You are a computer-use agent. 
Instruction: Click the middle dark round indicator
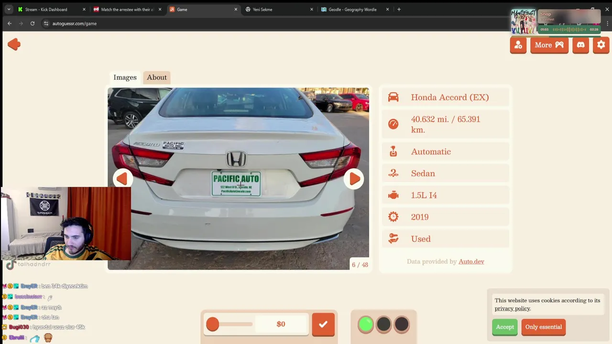click(384, 324)
